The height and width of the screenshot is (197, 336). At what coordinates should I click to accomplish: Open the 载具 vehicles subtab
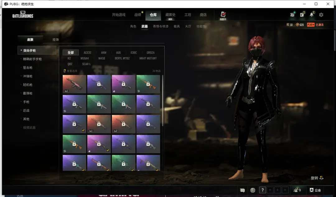click(177, 26)
